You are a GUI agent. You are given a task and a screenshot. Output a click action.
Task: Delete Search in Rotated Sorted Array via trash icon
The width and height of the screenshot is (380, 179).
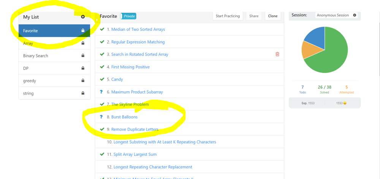point(277,54)
